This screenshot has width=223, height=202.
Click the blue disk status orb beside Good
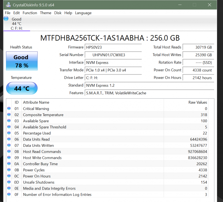click(6, 19)
